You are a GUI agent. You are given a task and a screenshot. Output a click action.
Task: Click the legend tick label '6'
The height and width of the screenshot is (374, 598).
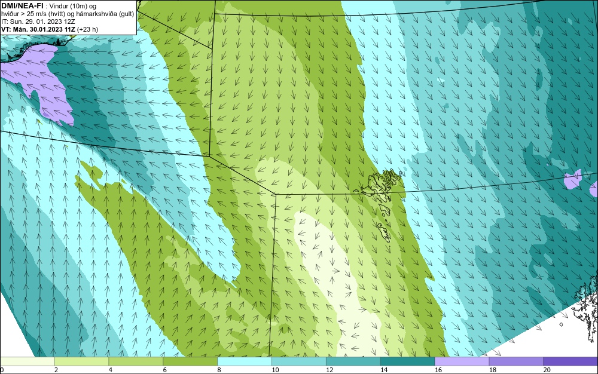pyautogui.click(x=165, y=370)
